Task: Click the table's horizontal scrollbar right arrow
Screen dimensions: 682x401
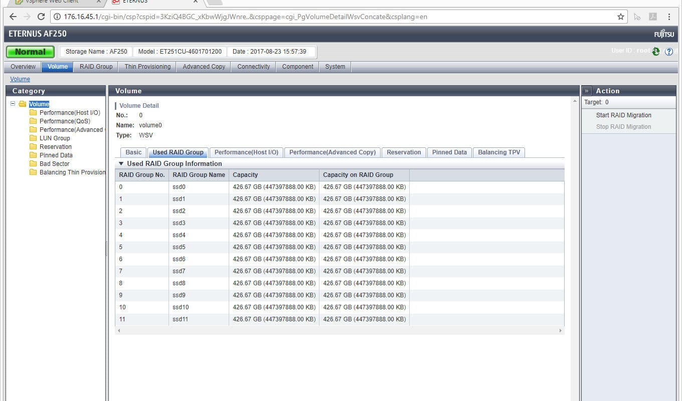Action: click(561, 331)
